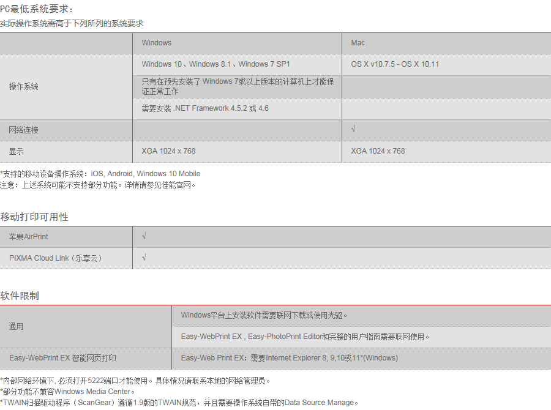Screen dimensions: 551x410
Task: Click the checkmark in the PIXMA Cloud Link row
Action: 144,258
